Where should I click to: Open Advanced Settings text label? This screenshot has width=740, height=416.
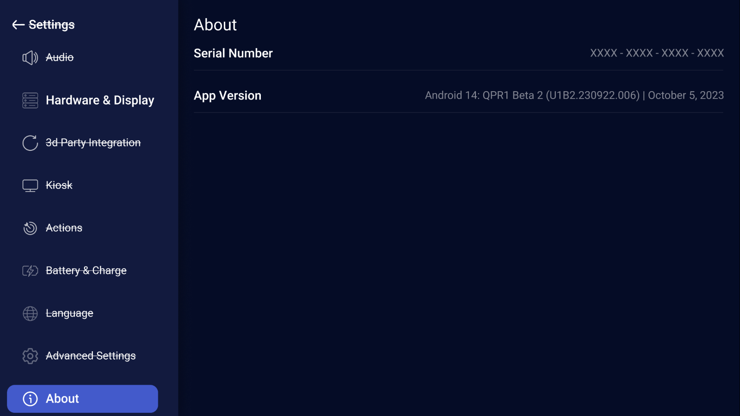point(91,356)
